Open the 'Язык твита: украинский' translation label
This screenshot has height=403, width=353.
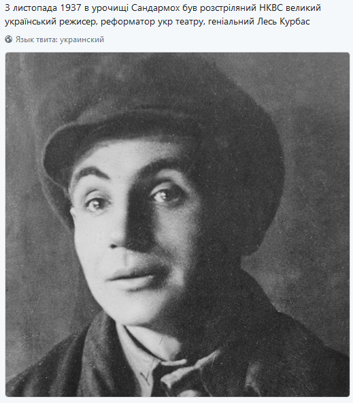click(60, 39)
